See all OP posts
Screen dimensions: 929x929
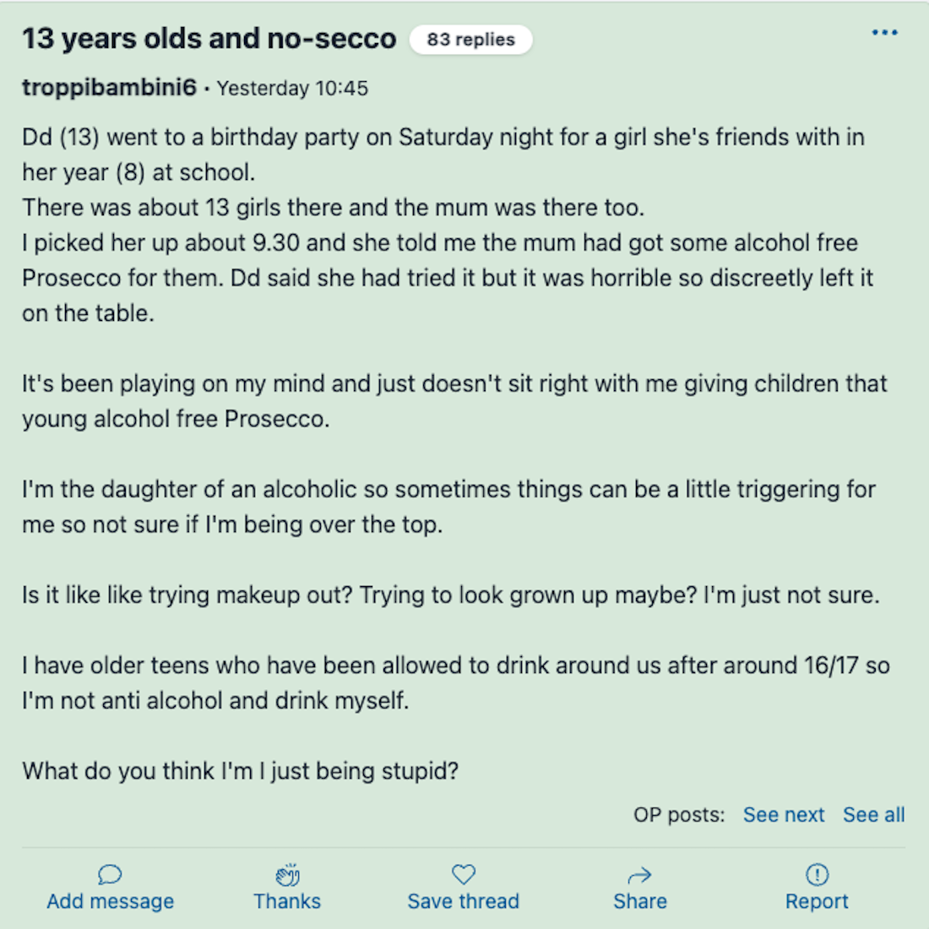pyautogui.click(x=874, y=815)
